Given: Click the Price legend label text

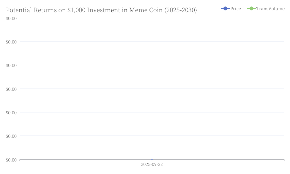Looking at the screenshot, I should click(x=235, y=9).
